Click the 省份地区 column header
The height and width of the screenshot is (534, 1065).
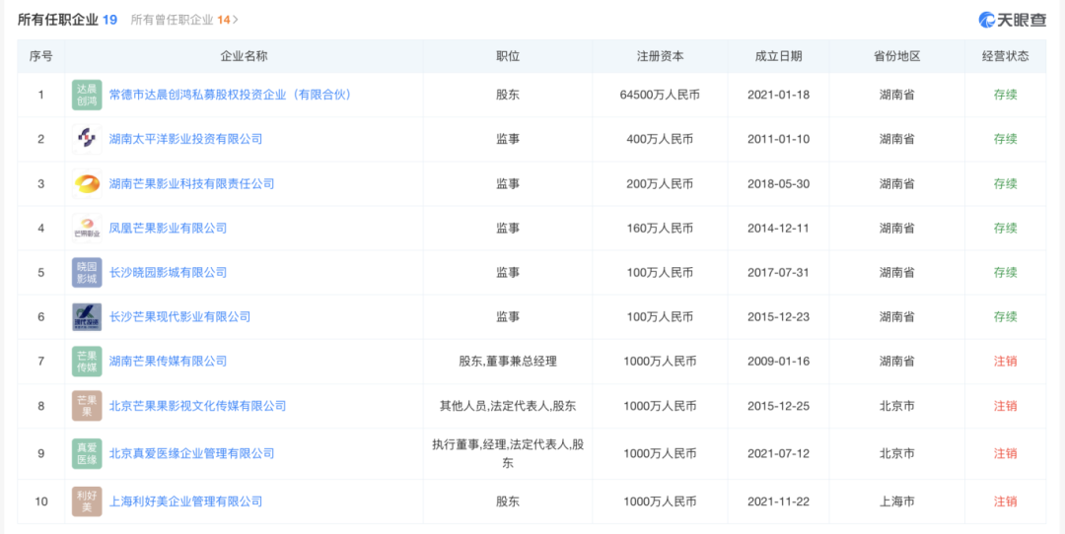coord(896,56)
